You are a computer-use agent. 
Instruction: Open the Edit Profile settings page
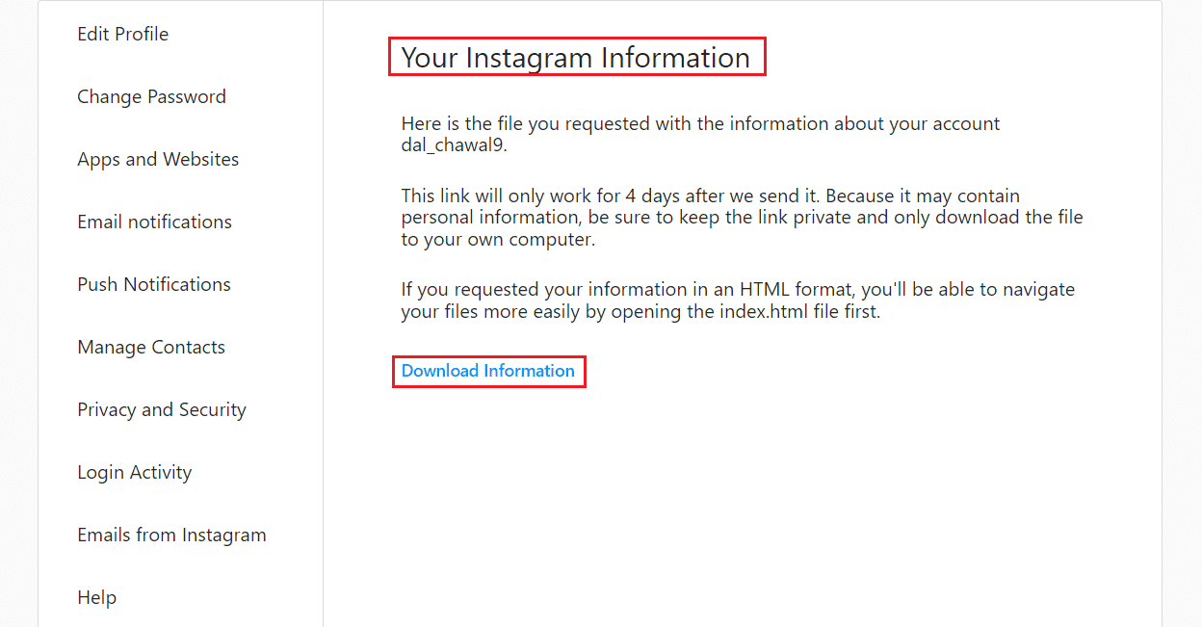point(122,35)
